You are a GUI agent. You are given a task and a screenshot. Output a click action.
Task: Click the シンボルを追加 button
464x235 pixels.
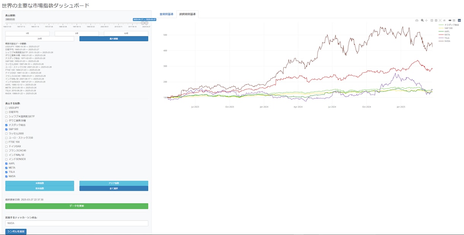pos(16,231)
